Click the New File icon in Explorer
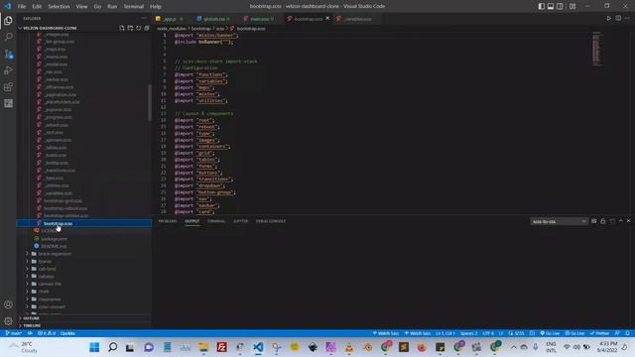This screenshot has height=357, width=635. (x=122, y=28)
